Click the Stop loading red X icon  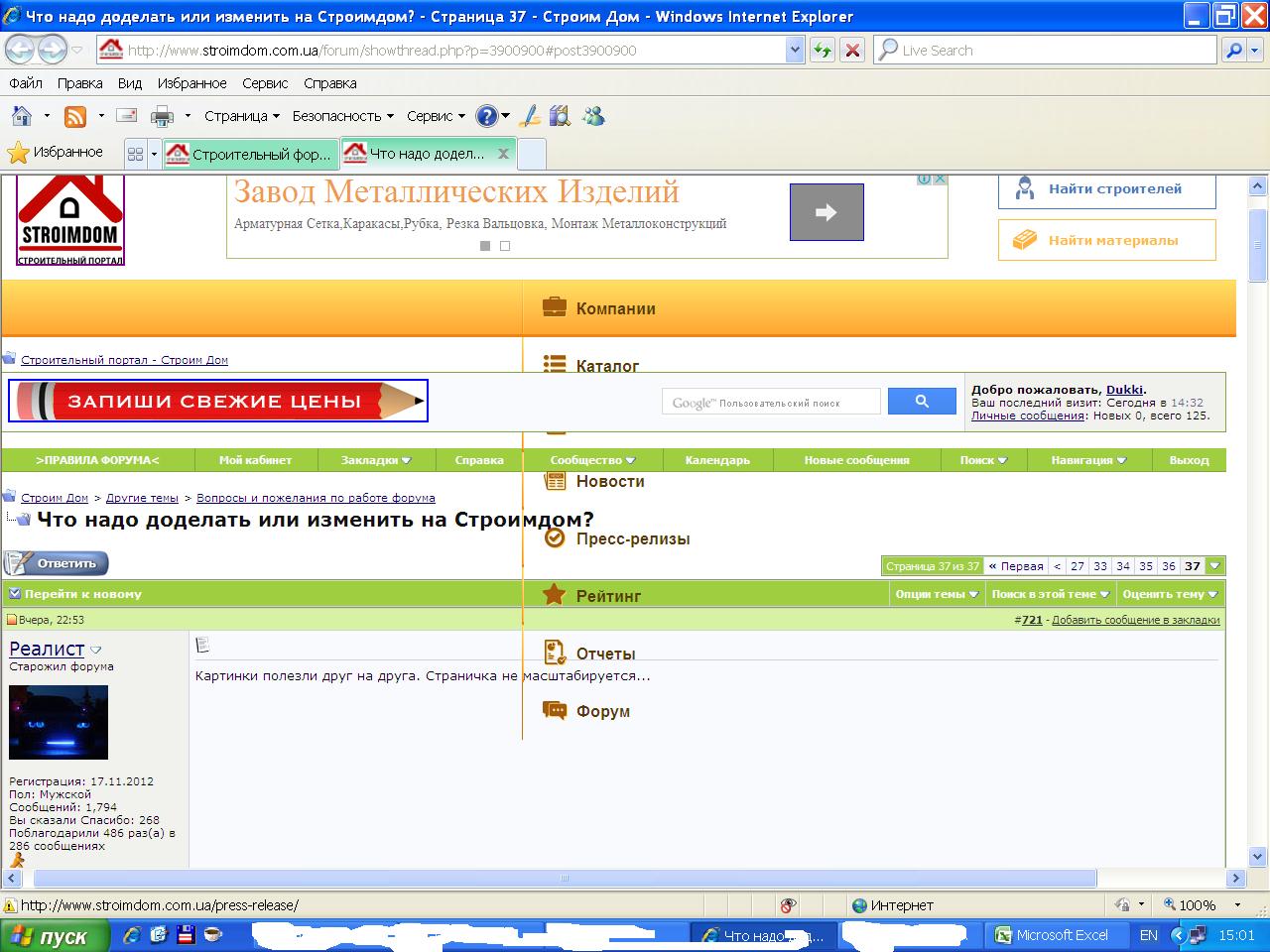coord(852,50)
